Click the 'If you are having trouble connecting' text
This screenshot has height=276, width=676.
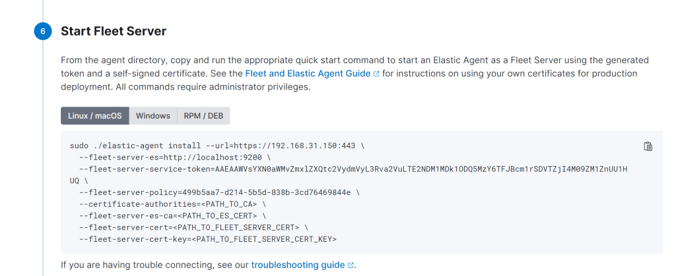(154, 265)
